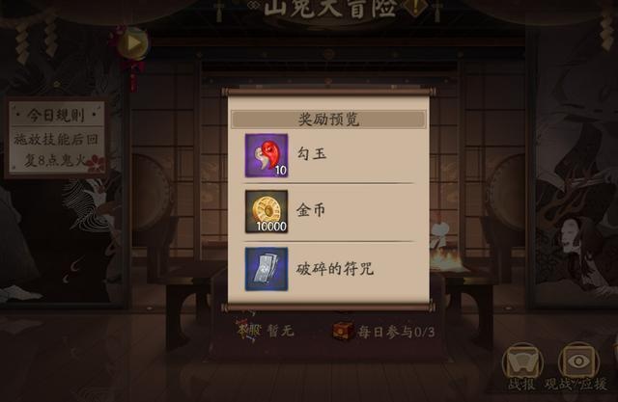Image resolution: width=618 pixels, height=402 pixels.
Task: Click the 山兔大冒险 title banner
Action: point(330,8)
